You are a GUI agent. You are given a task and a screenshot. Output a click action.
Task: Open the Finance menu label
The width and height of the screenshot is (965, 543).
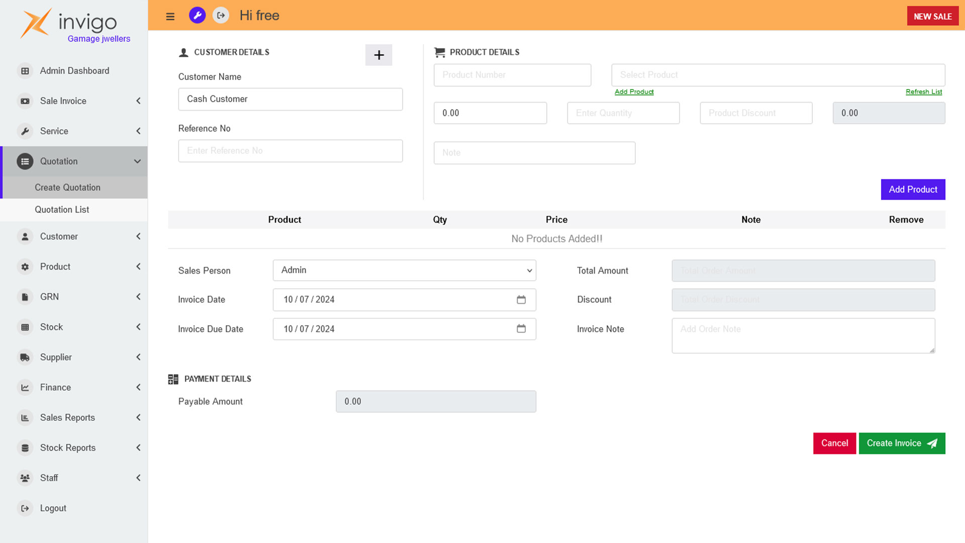click(55, 388)
